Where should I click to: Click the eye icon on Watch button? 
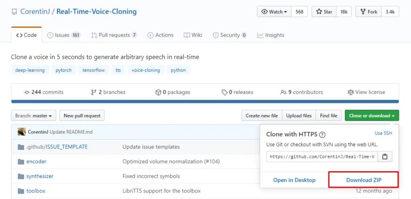[265, 12]
